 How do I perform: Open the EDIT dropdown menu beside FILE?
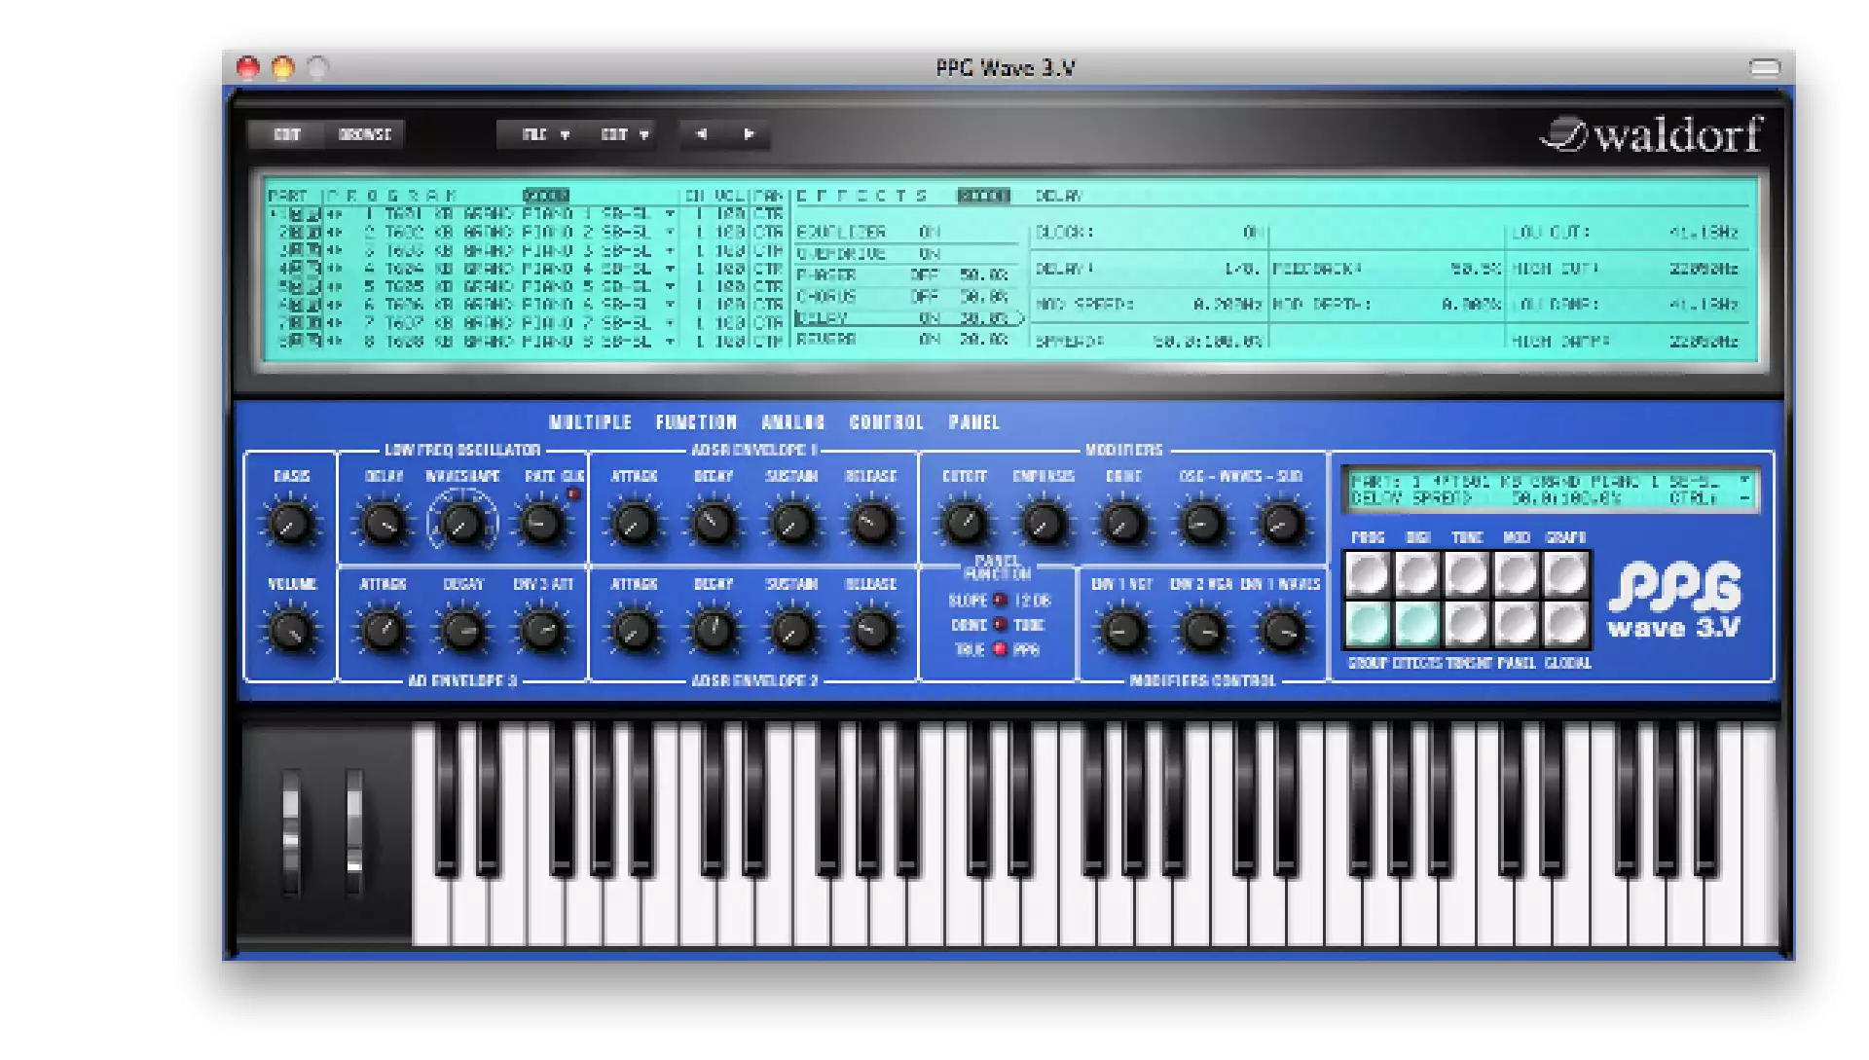tap(624, 134)
